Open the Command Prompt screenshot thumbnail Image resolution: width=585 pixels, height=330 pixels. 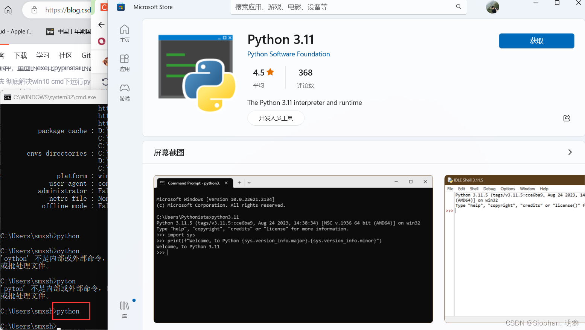pos(293,249)
